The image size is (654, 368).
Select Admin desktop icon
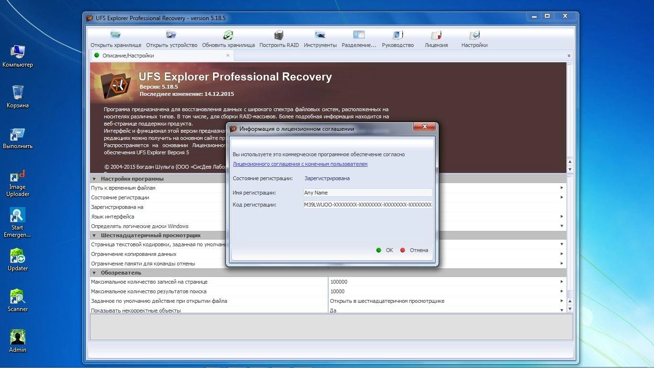pyautogui.click(x=18, y=341)
